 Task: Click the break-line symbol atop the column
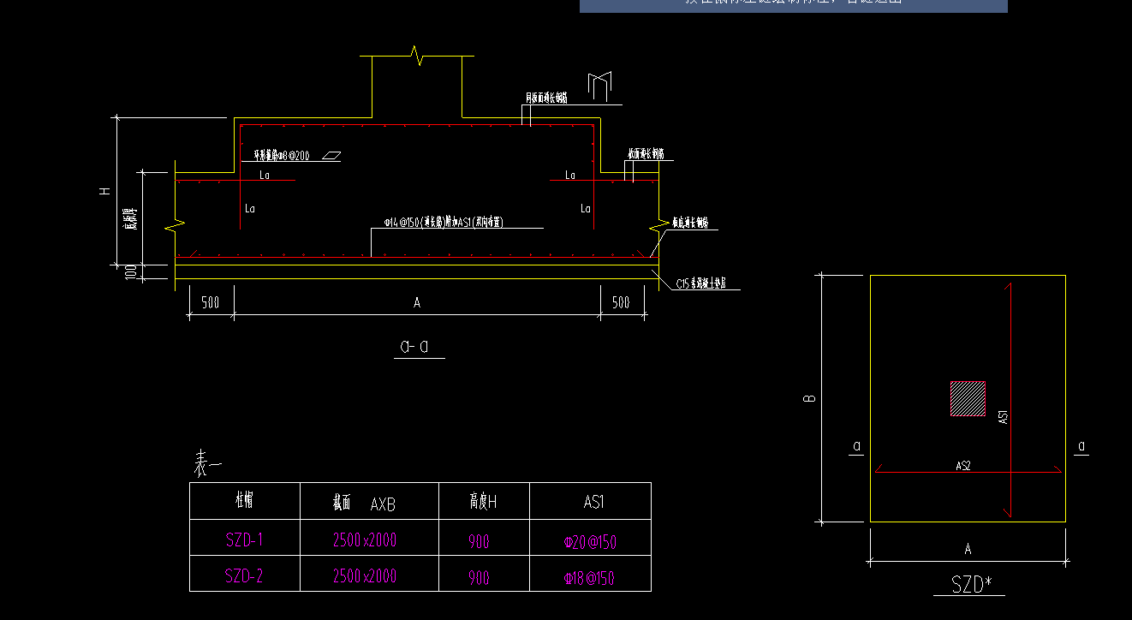click(417, 57)
